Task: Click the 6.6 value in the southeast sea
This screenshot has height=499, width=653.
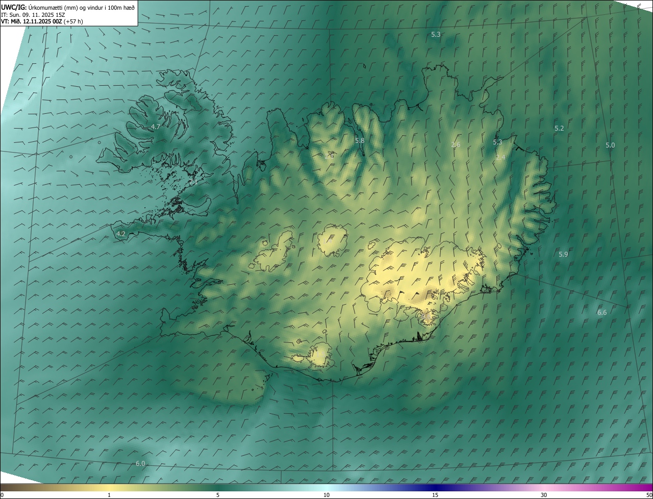Action: 602,312
